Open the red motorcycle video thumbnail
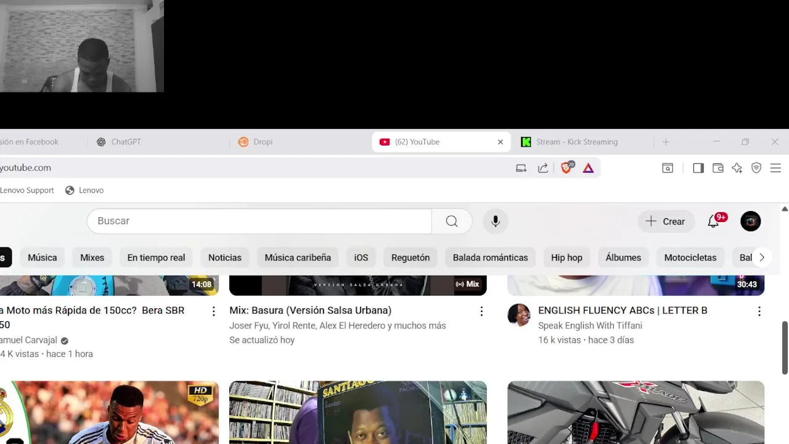 (x=636, y=413)
